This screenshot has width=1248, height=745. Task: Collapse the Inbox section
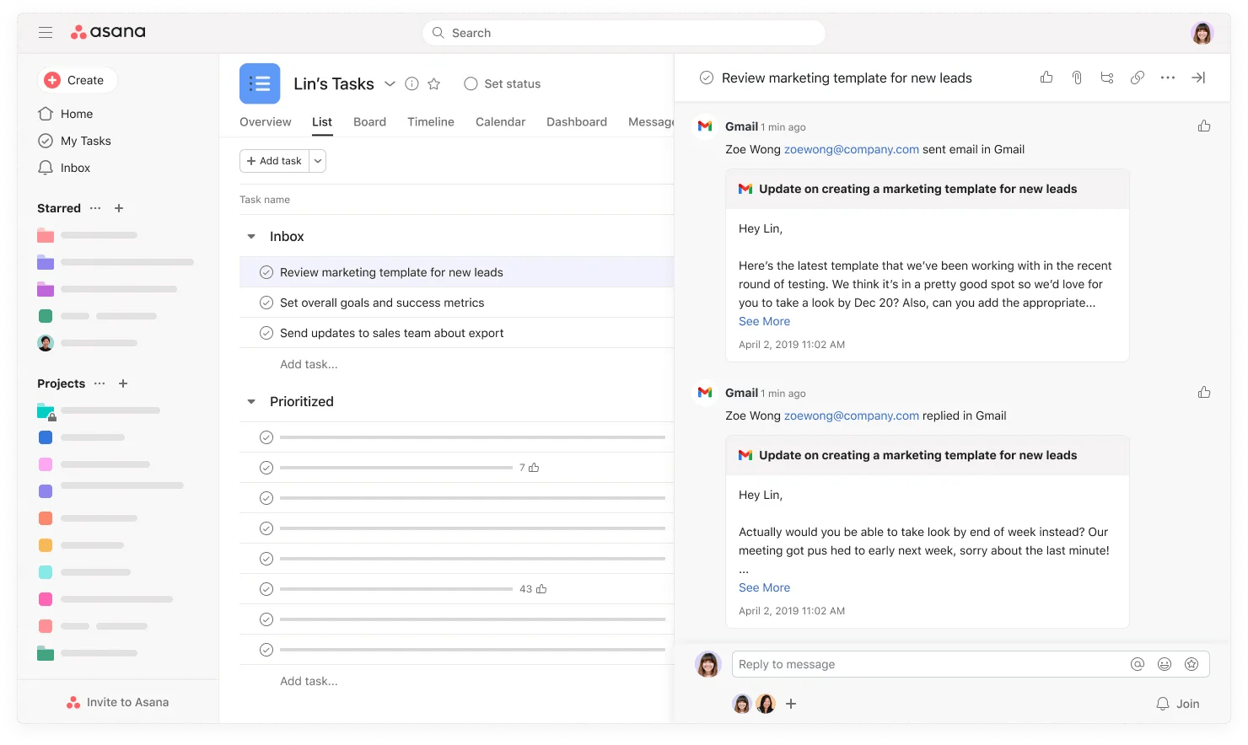[x=251, y=237]
